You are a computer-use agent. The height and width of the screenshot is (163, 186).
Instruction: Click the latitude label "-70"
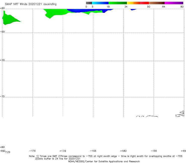click(2, 60)
